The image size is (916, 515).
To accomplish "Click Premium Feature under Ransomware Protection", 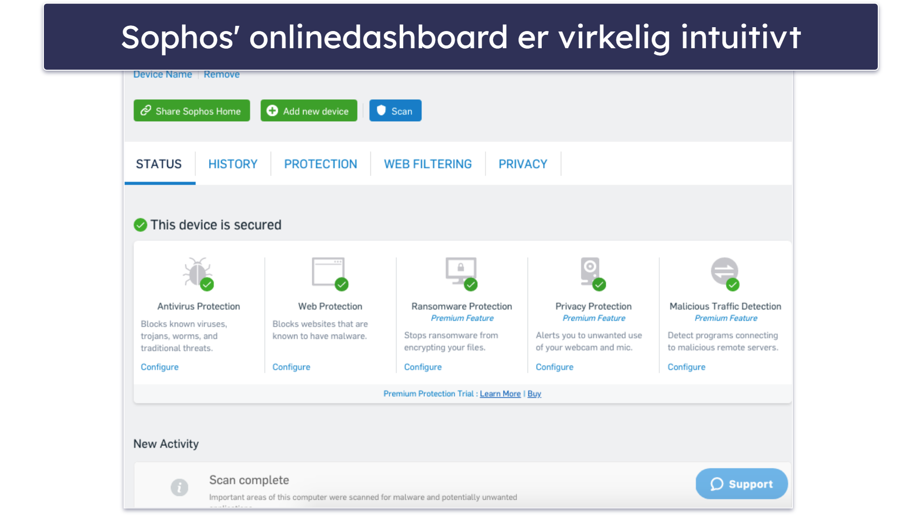I will point(462,318).
